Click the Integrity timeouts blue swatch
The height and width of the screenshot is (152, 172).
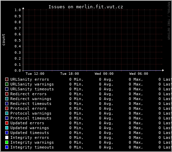[7, 147]
